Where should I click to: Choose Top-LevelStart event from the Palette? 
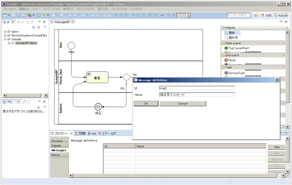[238, 48]
